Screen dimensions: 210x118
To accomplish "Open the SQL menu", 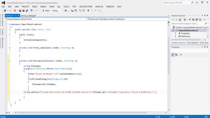I will 59,7.
